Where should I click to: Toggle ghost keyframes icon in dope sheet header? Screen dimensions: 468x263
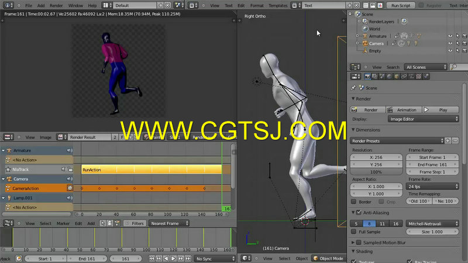pos(110,223)
